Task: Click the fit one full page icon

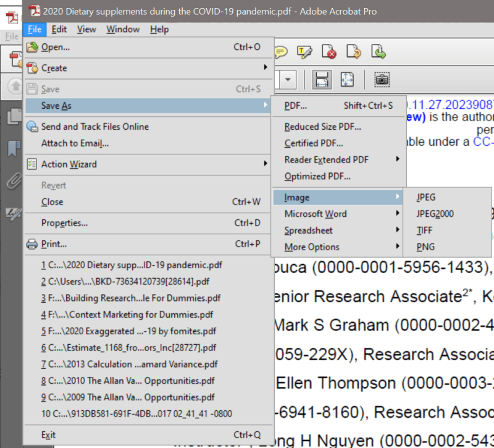Action: point(347,80)
